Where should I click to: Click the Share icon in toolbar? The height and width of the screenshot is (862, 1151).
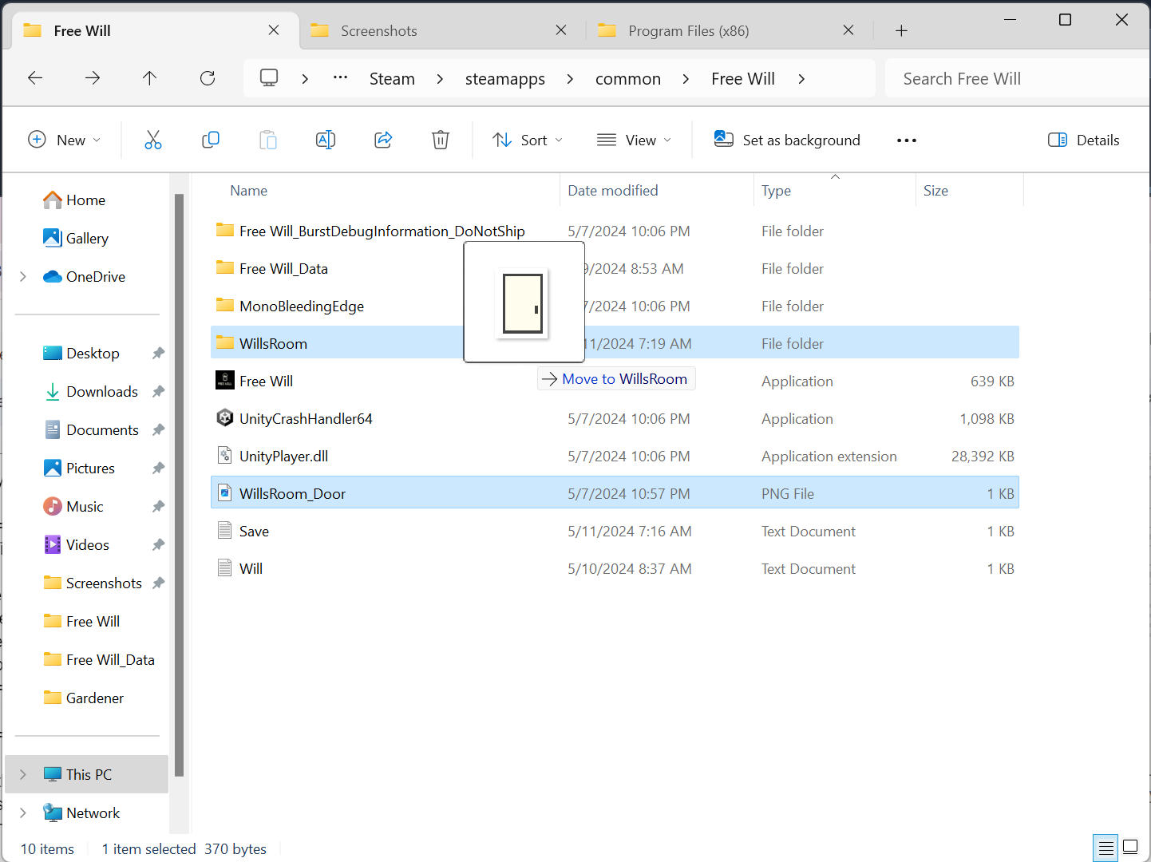tap(383, 140)
